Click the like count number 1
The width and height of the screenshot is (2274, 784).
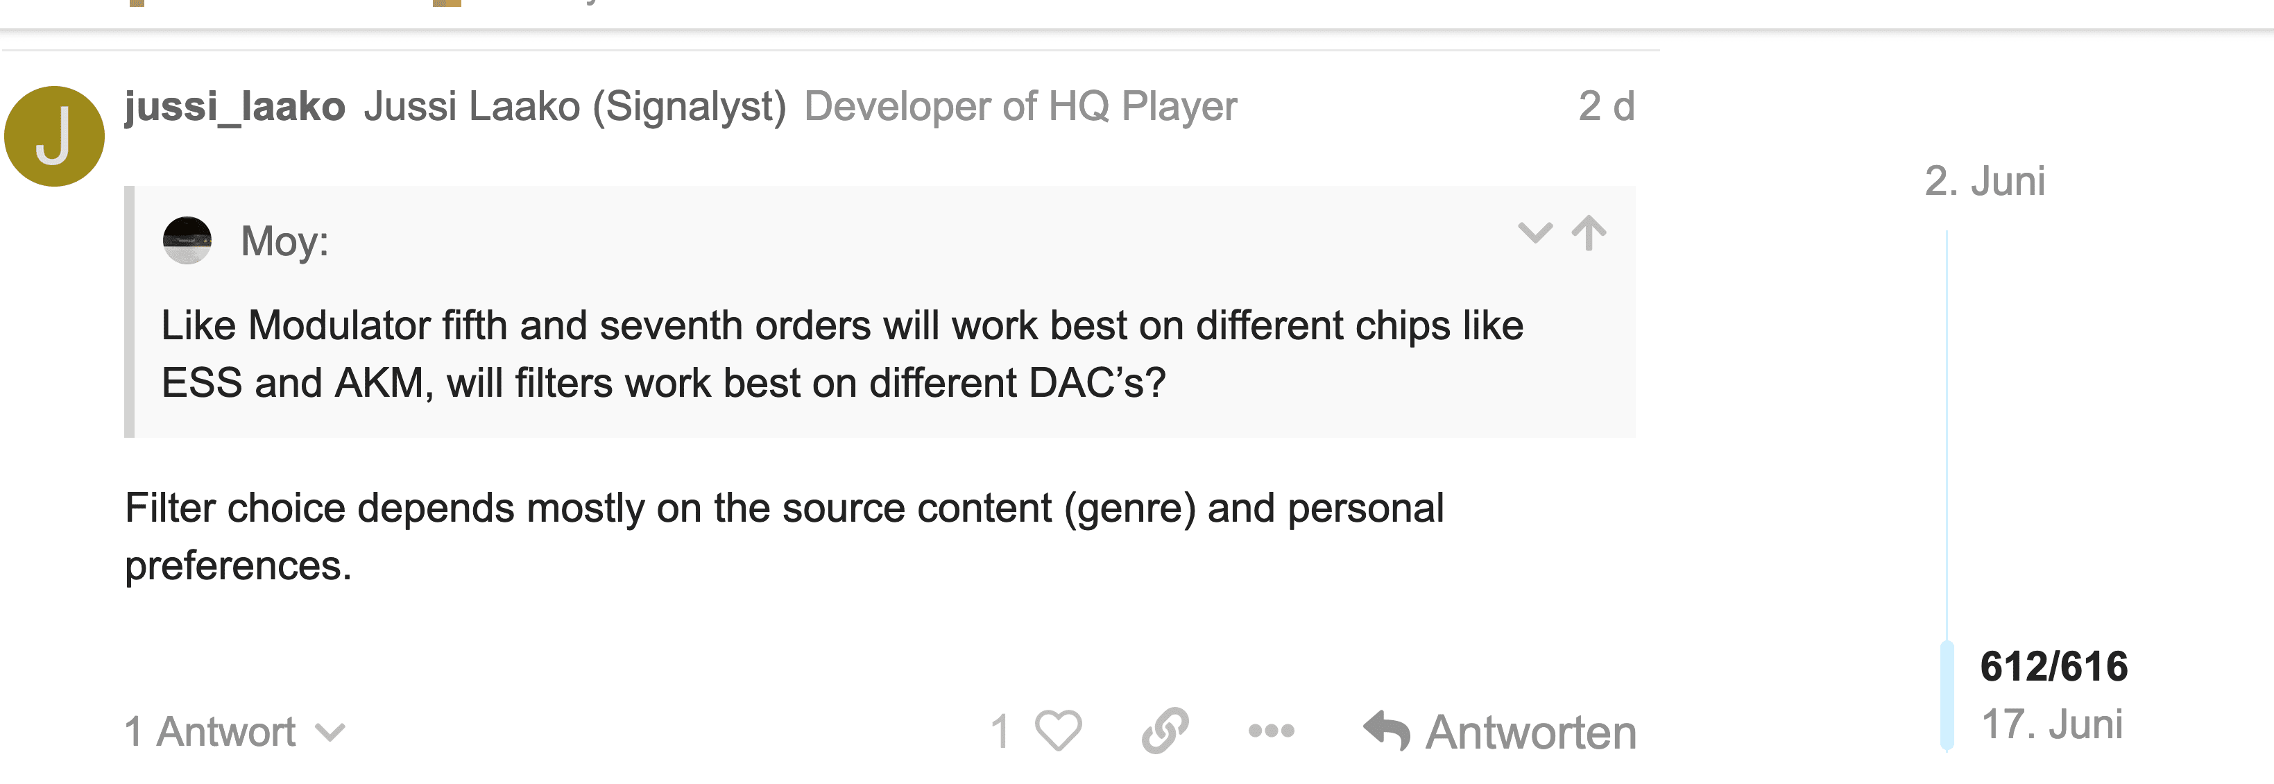[x=1000, y=731]
